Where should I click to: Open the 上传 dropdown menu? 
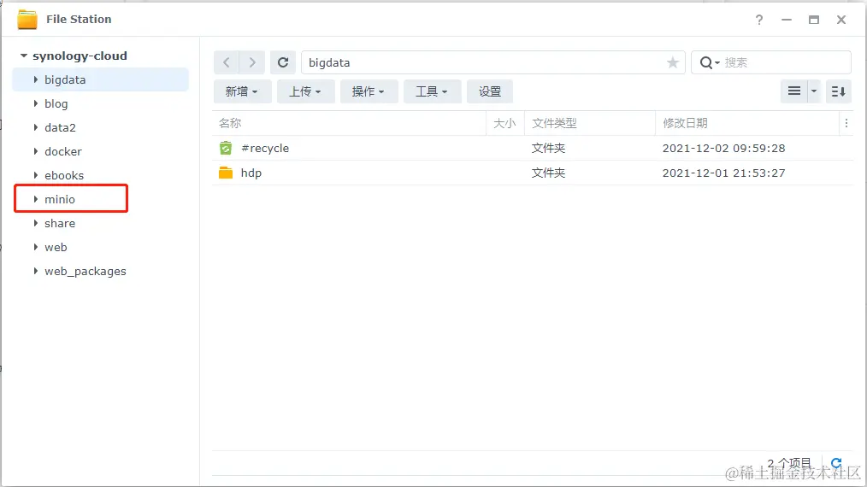coord(305,91)
